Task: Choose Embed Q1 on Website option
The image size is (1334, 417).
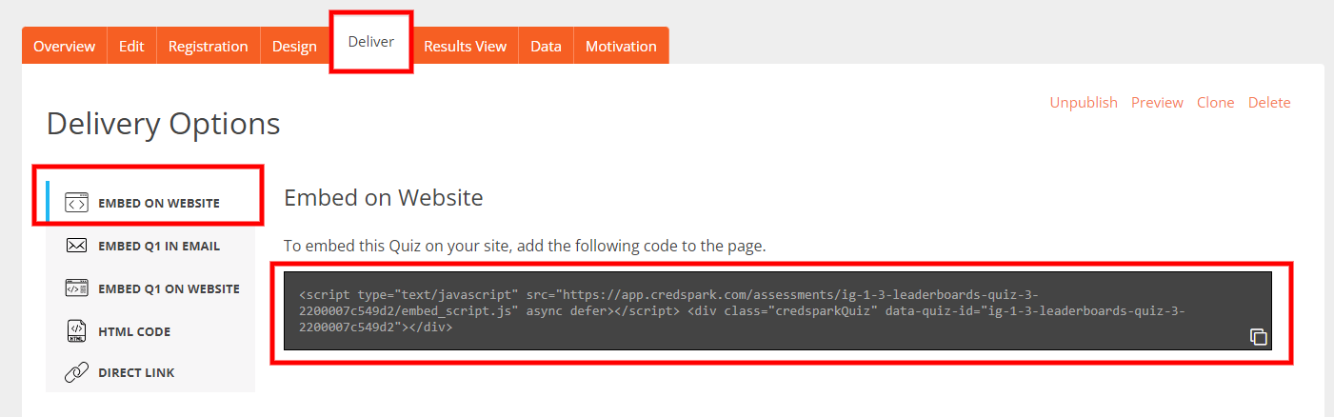Action: (150, 288)
